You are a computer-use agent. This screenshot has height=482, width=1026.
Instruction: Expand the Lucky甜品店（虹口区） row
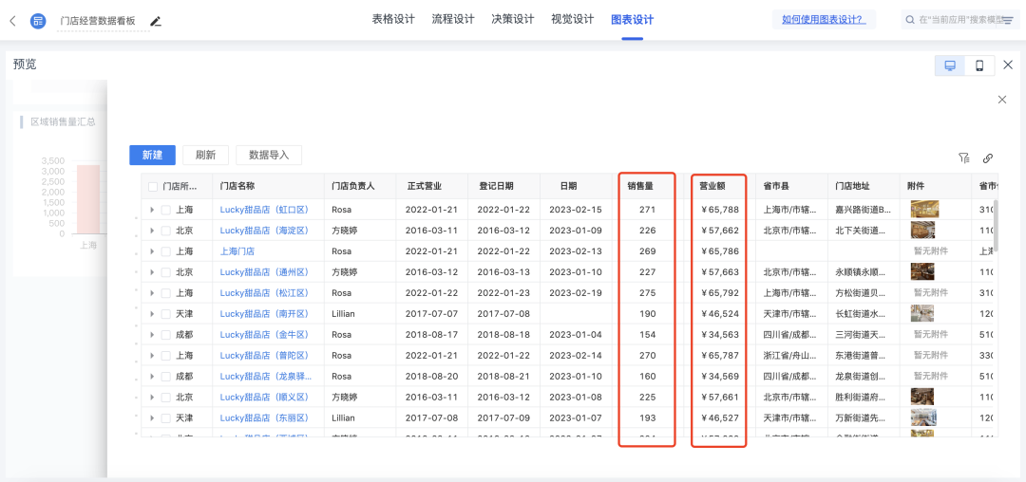(152, 210)
